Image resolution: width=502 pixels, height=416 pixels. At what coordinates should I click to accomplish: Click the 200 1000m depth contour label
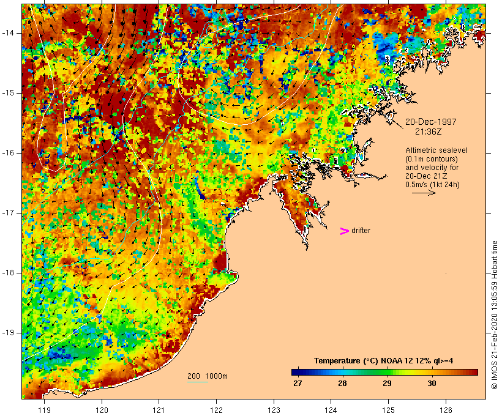(x=208, y=376)
